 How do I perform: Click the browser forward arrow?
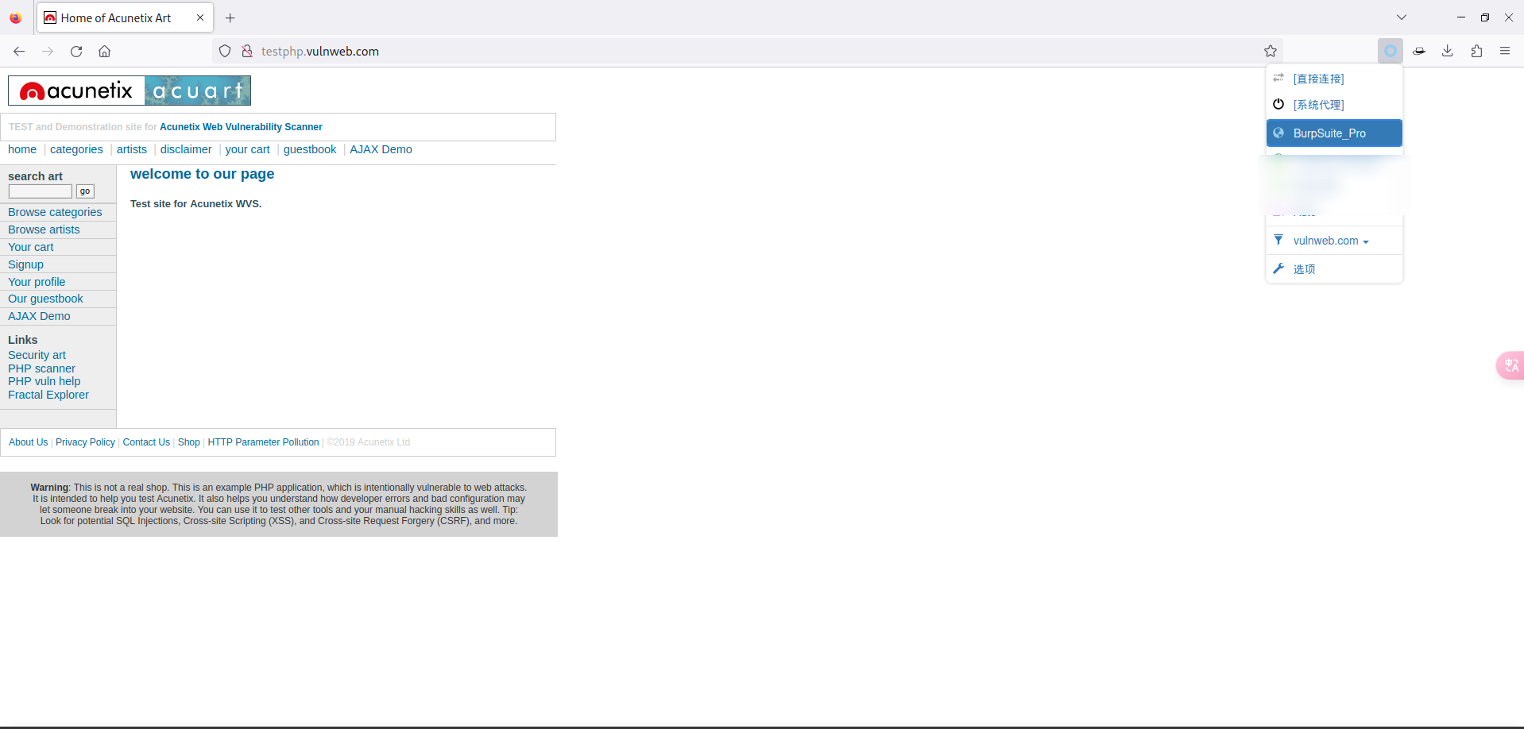tap(48, 52)
